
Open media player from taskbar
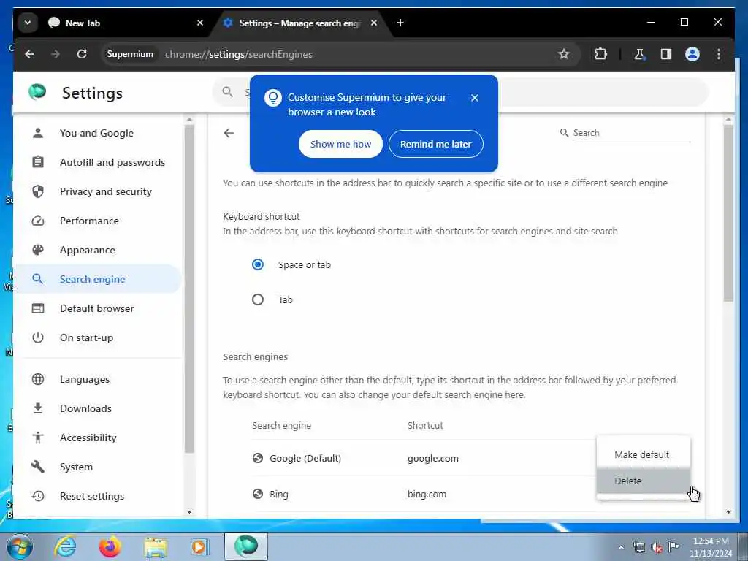199,546
